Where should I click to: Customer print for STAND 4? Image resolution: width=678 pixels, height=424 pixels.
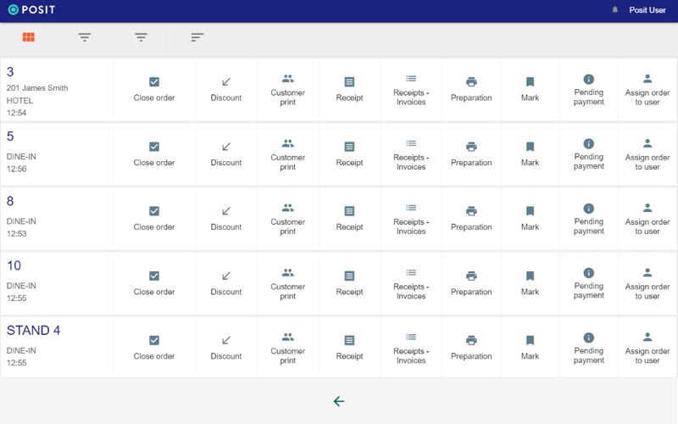(x=288, y=349)
